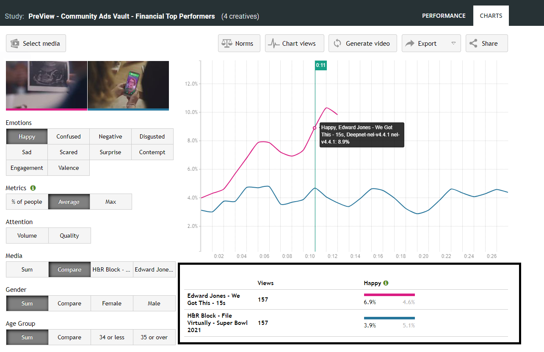Click the Select media film icon
544x352 pixels.
15,43
